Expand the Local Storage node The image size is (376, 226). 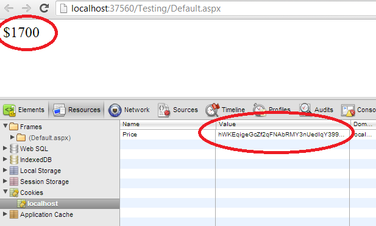[x=5, y=170]
